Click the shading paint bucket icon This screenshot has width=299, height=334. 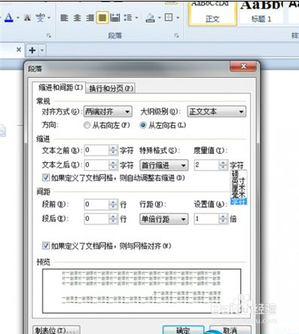(x=151, y=17)
